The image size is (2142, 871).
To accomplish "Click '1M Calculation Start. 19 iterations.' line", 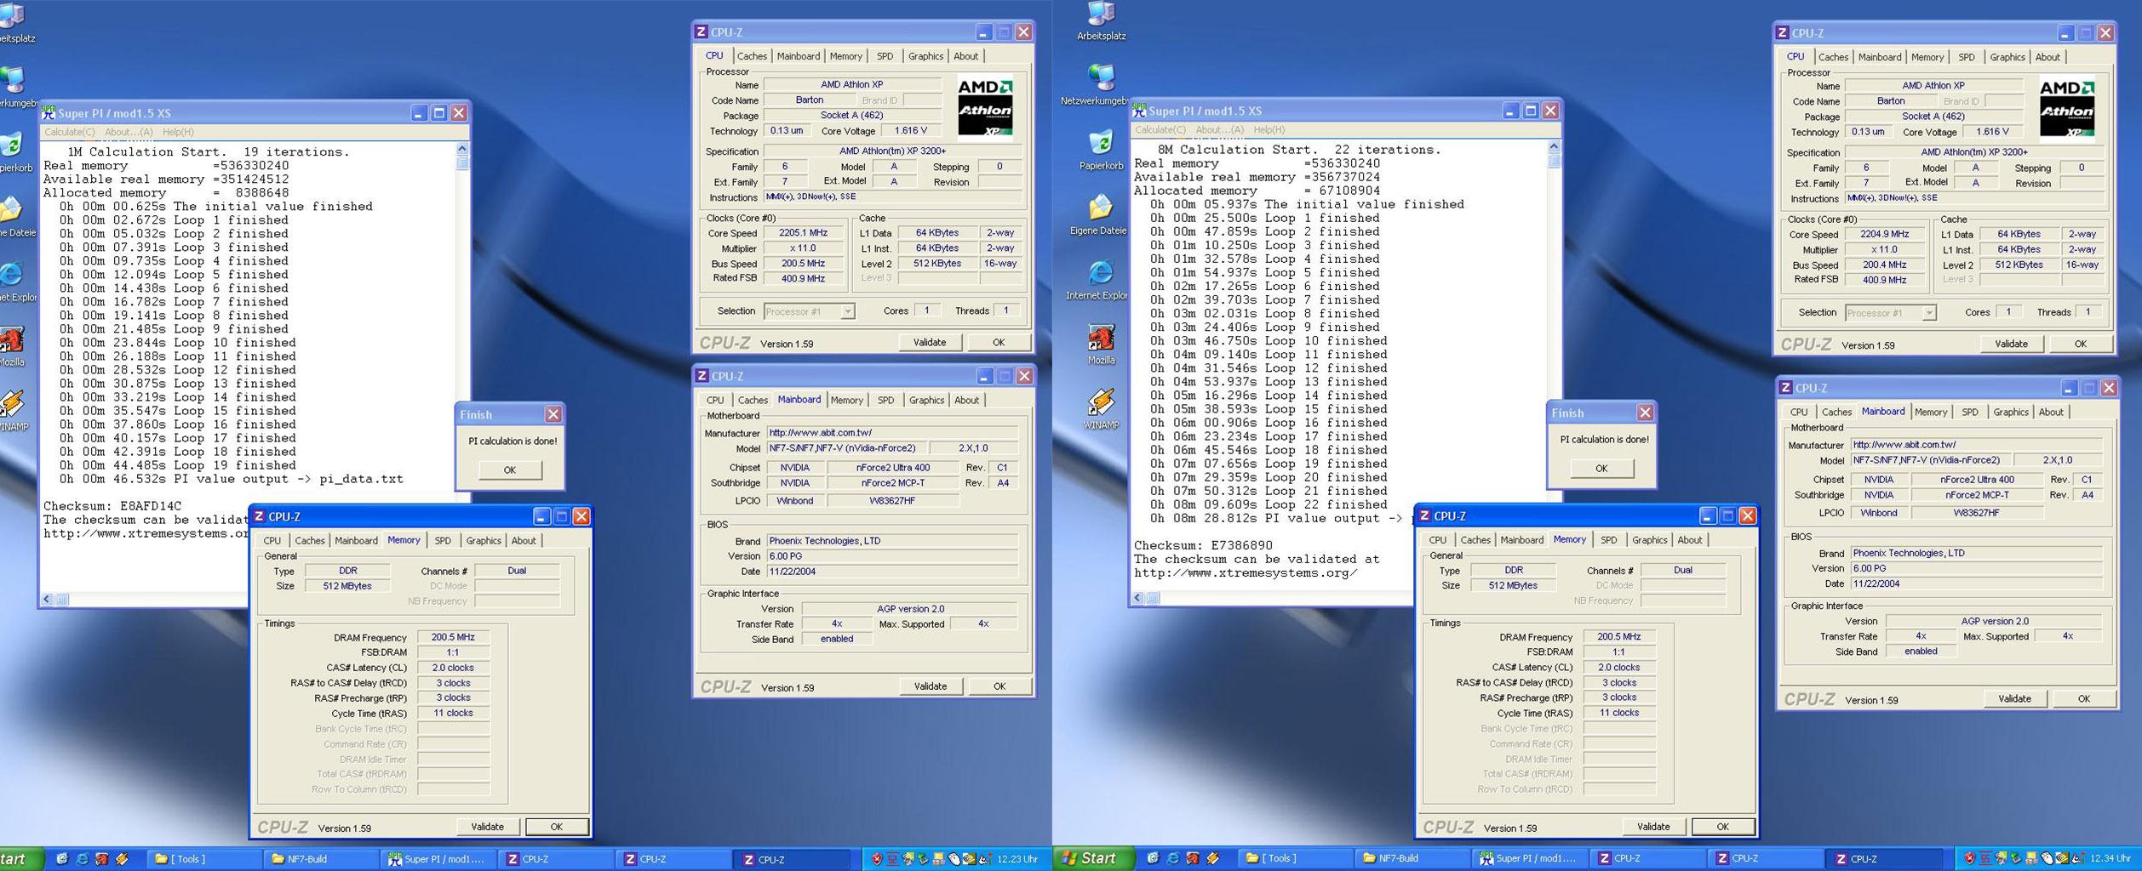I will pos(209,152).
